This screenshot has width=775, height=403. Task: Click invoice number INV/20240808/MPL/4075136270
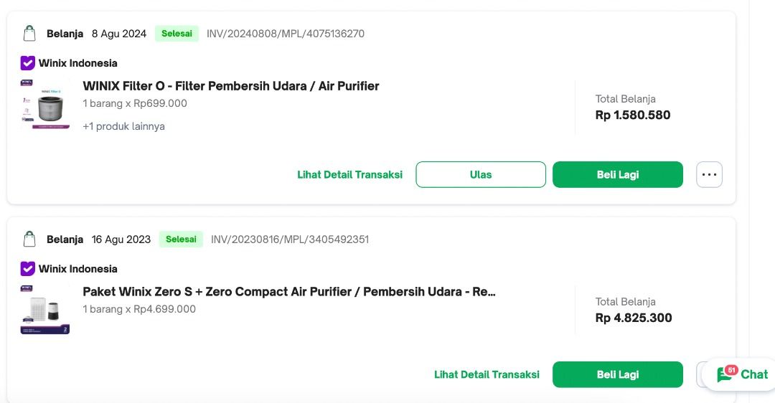pos(286,34)
